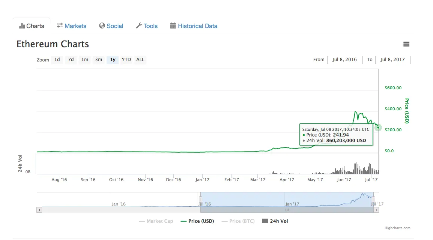Set zoom range to YTD
433x240 pixels.
[x=126, y=60]
